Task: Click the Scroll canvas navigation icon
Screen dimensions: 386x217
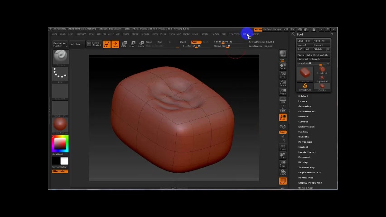Action: [x=283, y=66]
